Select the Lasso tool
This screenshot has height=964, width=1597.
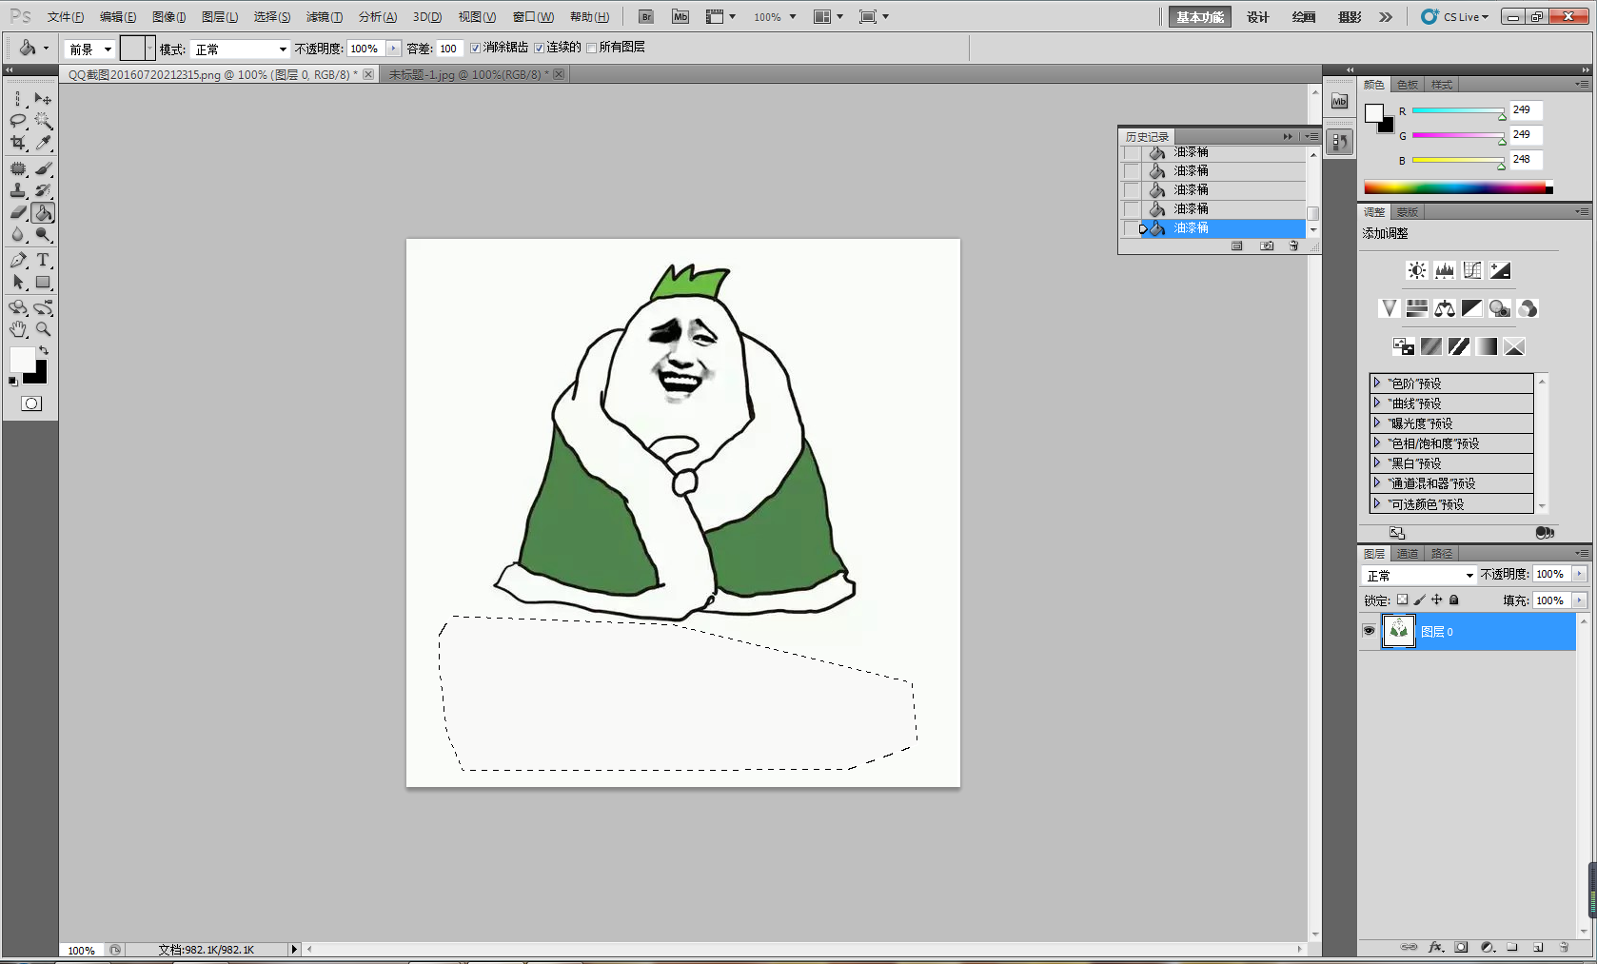point(18,121)
